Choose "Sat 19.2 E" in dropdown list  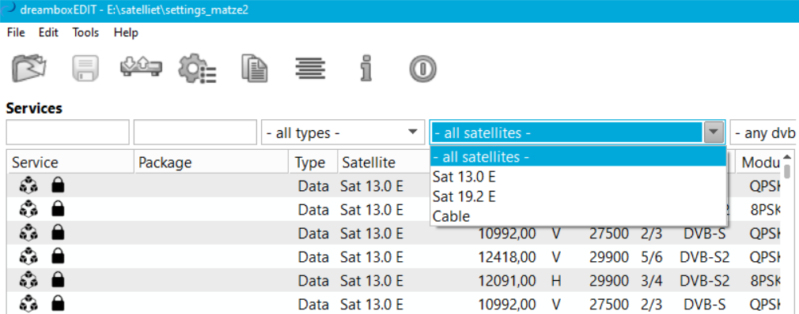coord(577,196)
